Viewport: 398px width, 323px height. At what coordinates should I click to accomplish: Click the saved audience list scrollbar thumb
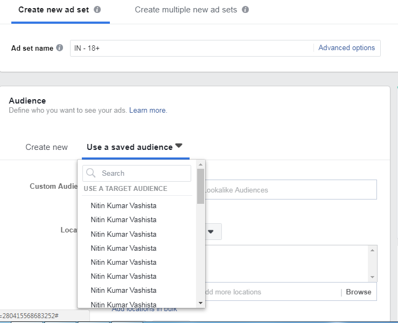[200, 186]
